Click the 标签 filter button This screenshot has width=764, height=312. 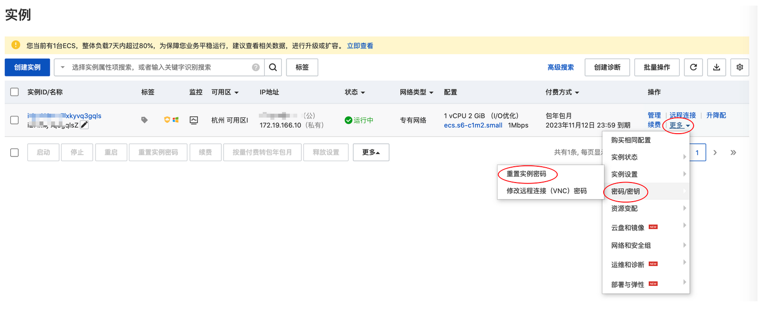302,68
